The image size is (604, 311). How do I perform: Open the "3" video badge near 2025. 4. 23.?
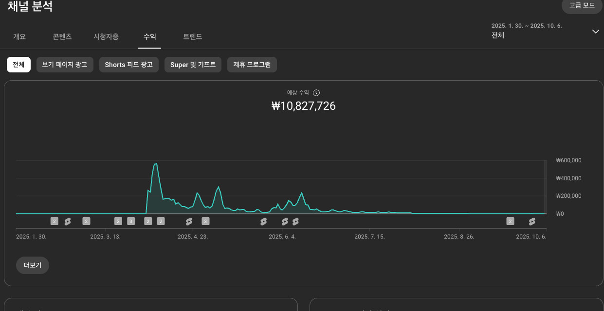coord(205,222)
